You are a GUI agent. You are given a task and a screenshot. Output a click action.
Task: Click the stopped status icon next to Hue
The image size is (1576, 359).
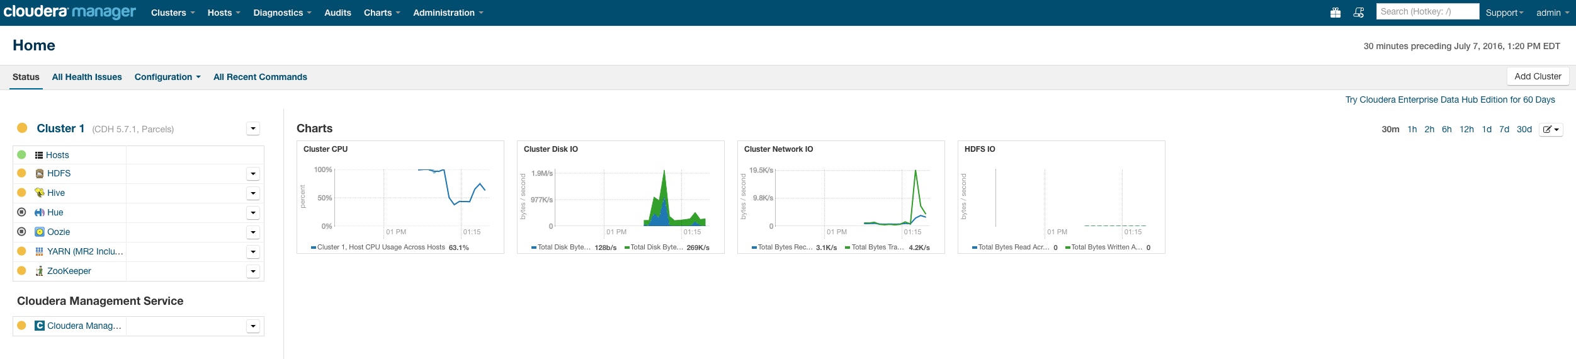point(21,212)
